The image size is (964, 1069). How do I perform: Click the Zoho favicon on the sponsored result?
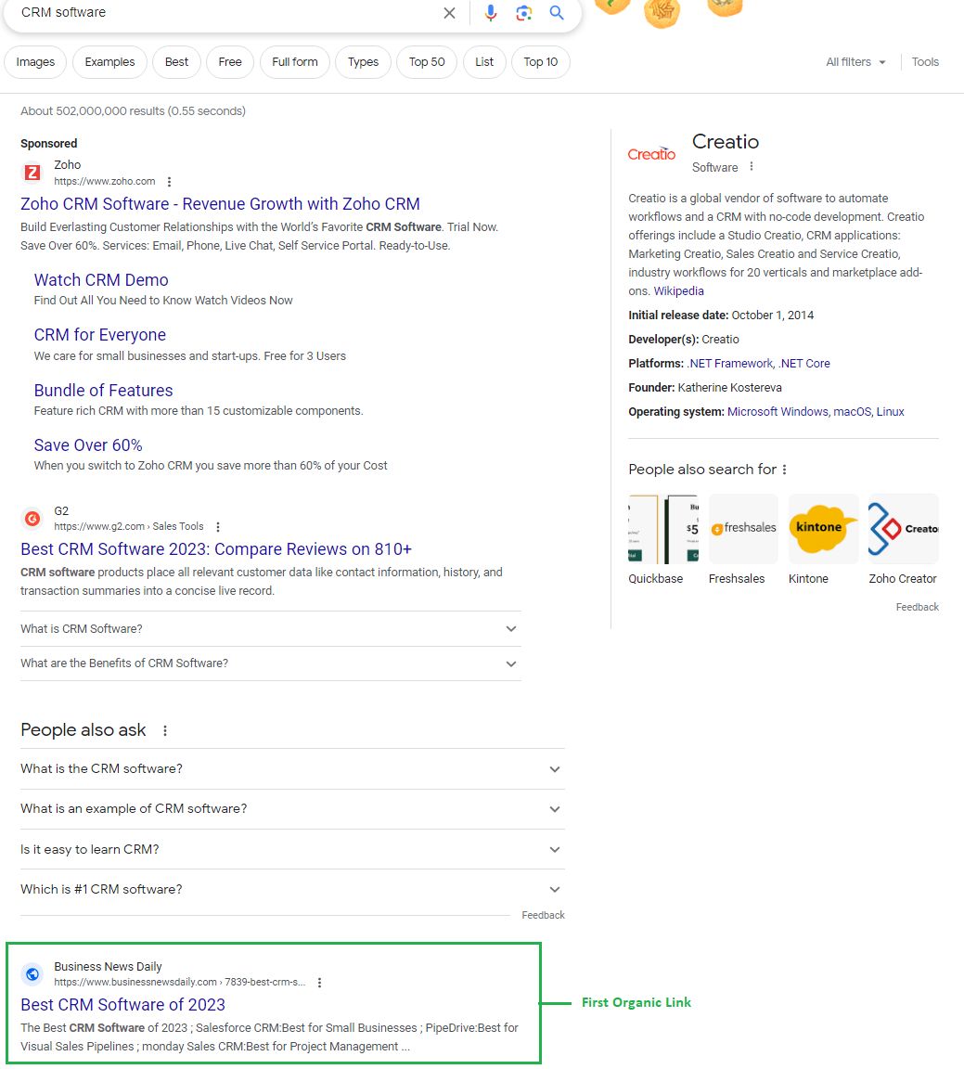click(x=32, y=174)
